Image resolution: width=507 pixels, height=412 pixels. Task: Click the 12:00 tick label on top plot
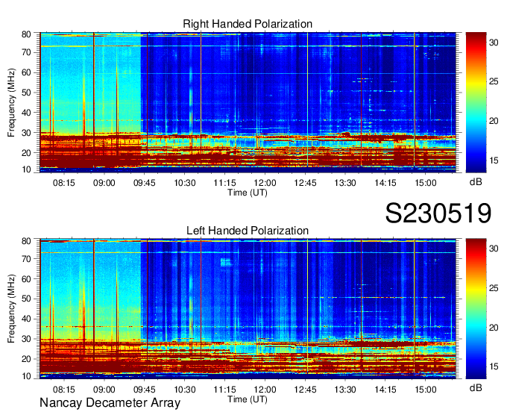tap(265, 183)
